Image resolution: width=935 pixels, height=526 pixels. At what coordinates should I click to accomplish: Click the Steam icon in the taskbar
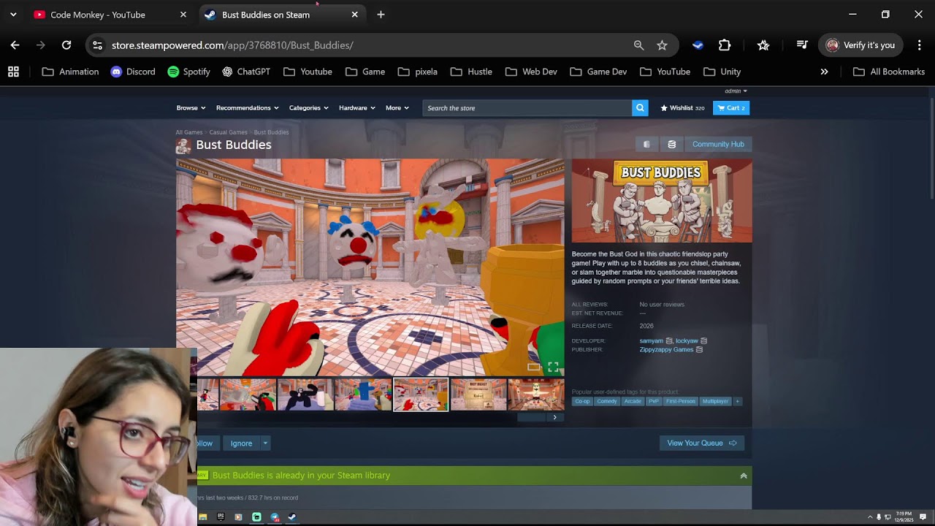[x=291, y=517]
